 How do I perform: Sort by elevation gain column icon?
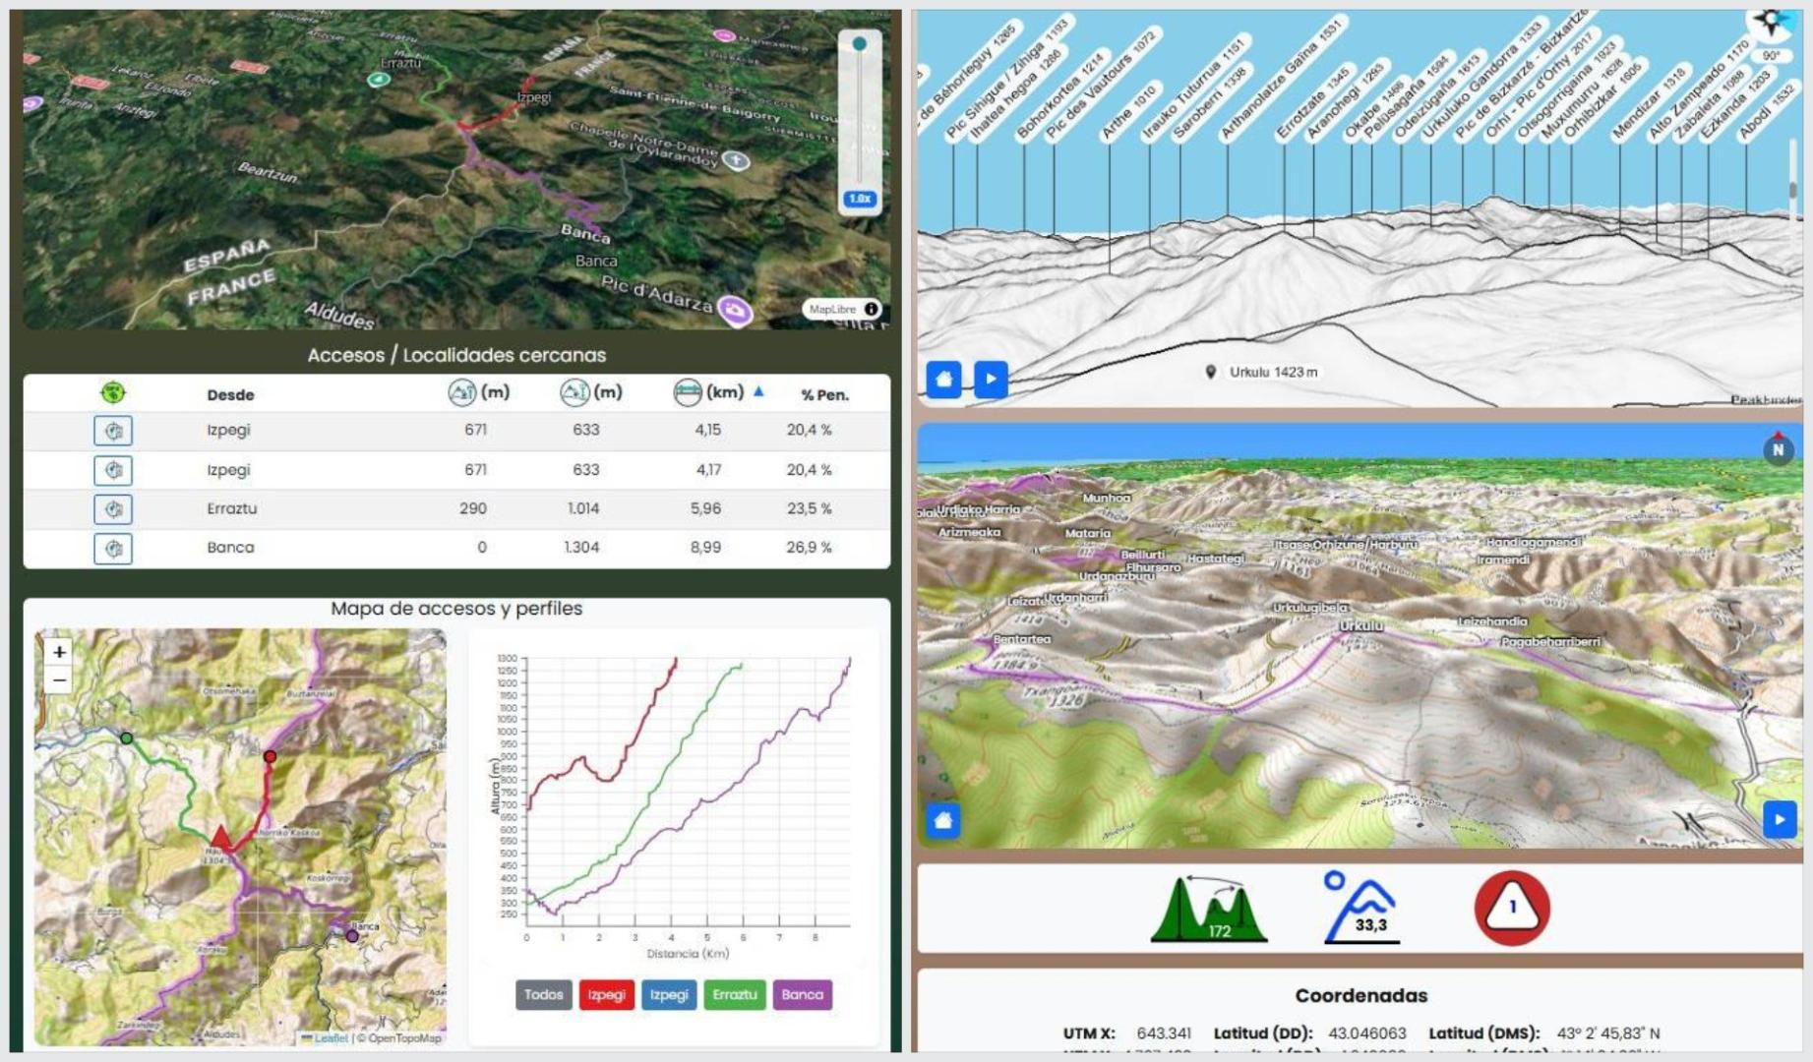pos(574,393)
